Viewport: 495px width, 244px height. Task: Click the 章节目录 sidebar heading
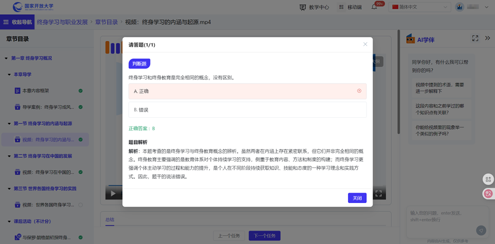click(18, 39)
